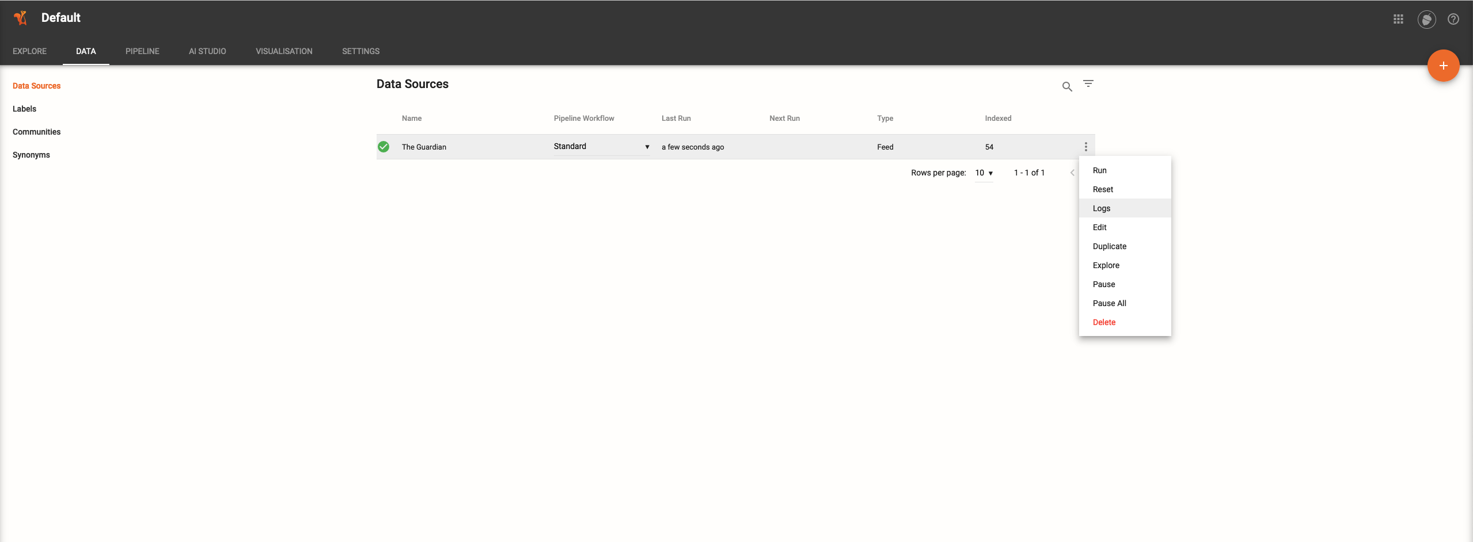Choose Edit in context menu
This screenshot has height=542, width=1473.
coord(1125,227)
